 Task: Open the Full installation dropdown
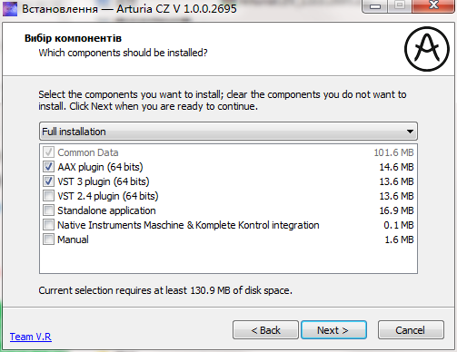(228, 132)
